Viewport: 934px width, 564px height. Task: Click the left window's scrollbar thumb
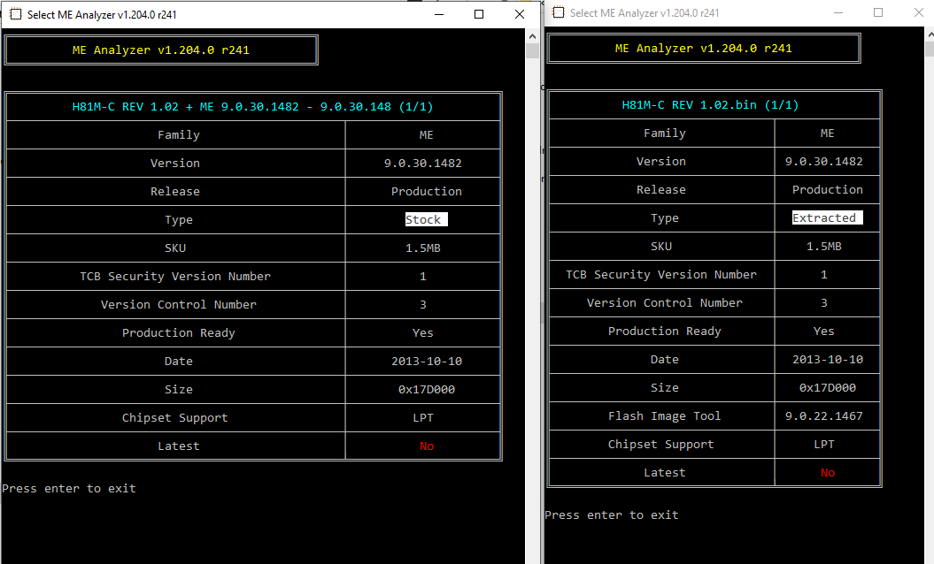coord(533,50)
